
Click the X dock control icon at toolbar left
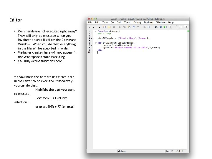[x=89, y=27]
